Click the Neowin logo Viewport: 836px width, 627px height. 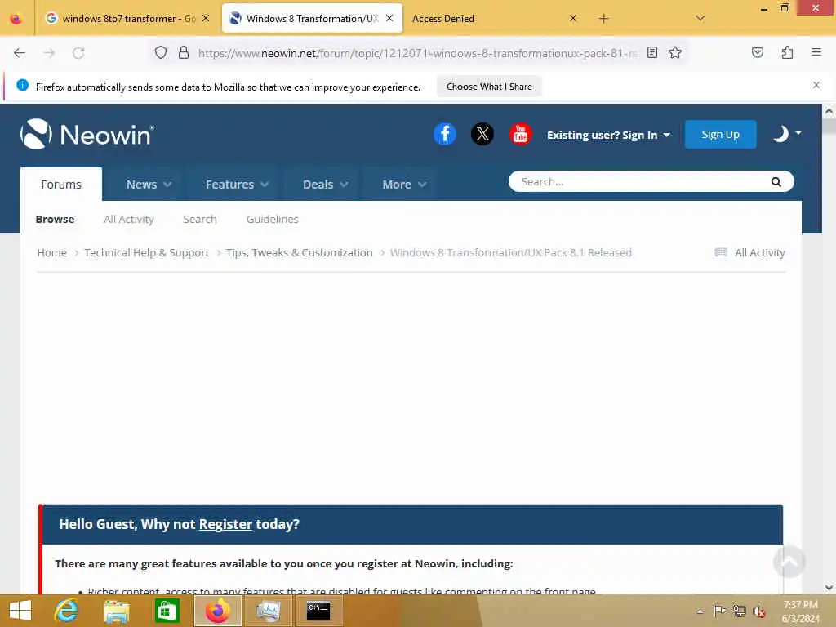coord(87,134)
